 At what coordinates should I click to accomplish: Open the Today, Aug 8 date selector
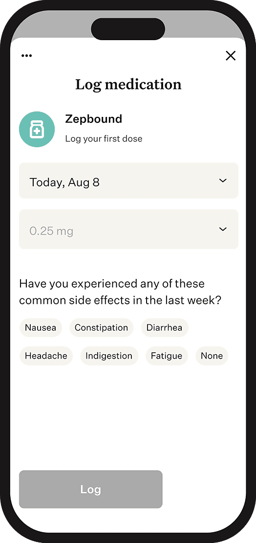coord(128,181)
